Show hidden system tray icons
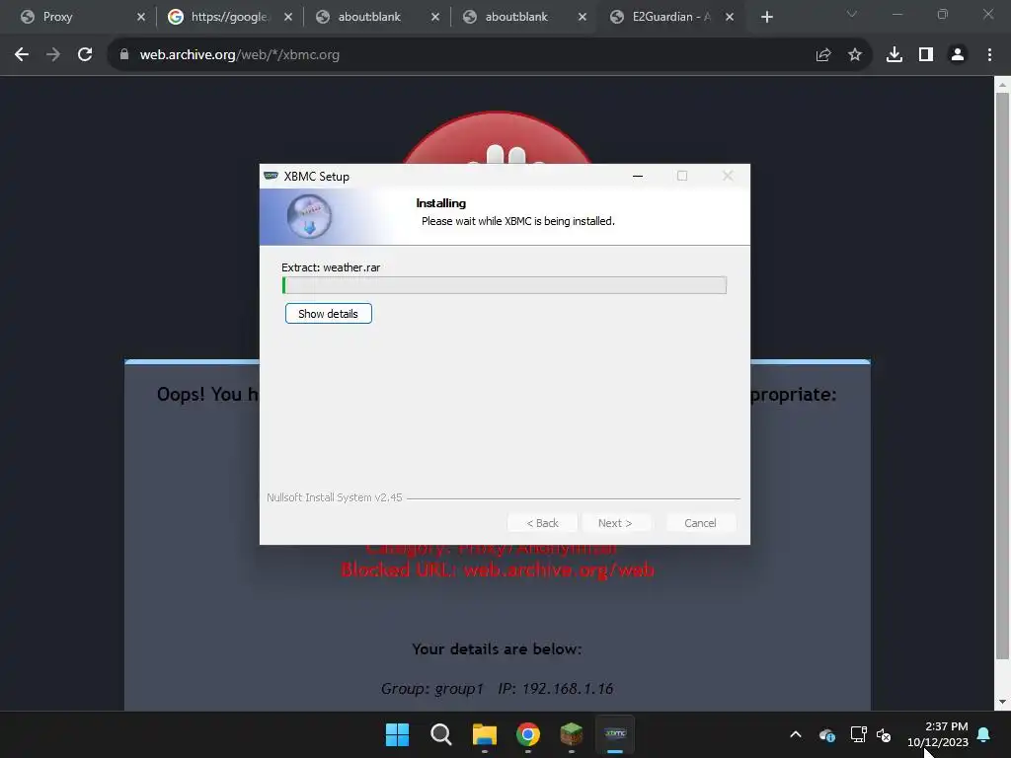Viewport: 1011px width, 758px height. click(x=796, y=734)
